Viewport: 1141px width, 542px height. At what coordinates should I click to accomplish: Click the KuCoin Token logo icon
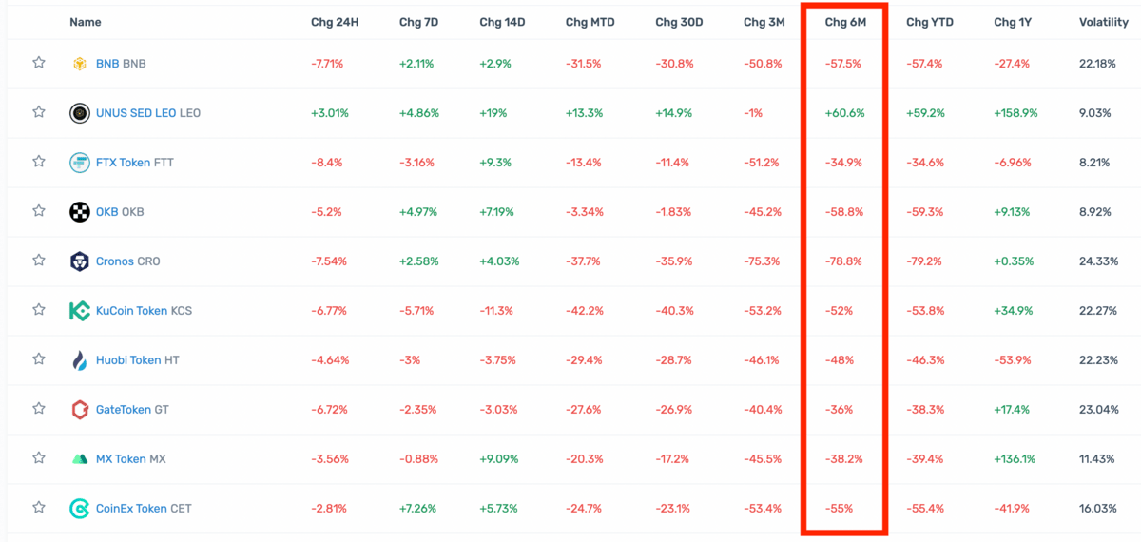80,311
